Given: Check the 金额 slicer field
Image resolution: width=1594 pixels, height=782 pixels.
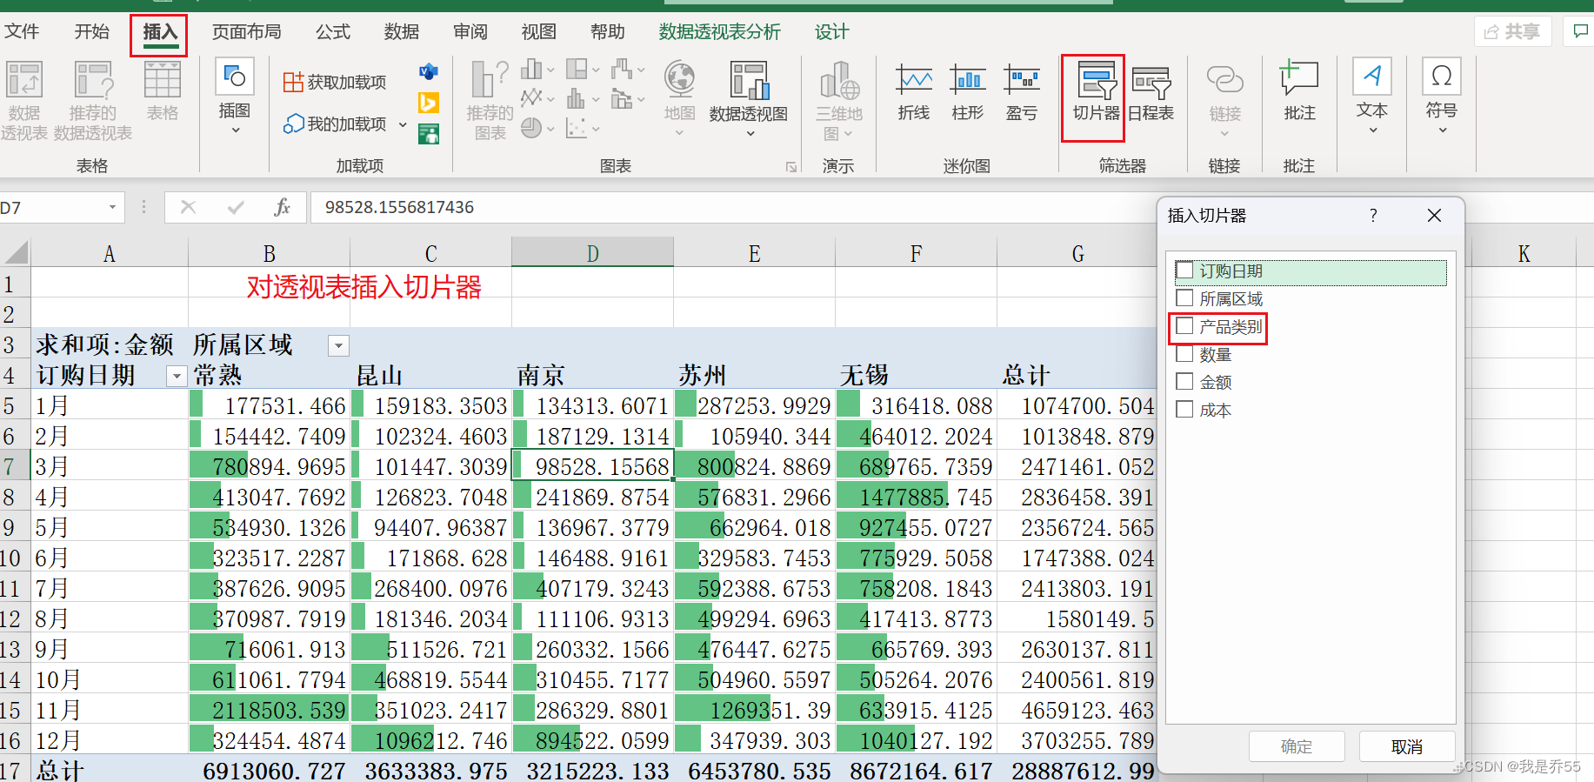Looking at the screenshot, I should click(1184, 382).
